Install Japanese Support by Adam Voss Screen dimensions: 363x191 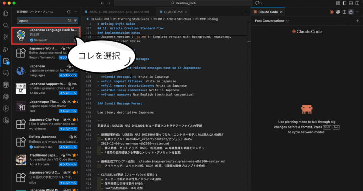pos(68,93)
